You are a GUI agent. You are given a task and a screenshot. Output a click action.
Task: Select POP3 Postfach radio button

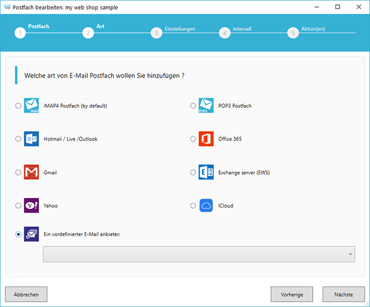[193, 106]
